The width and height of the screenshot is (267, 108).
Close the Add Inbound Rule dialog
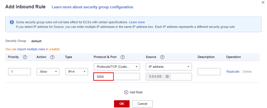click(263, 3)
